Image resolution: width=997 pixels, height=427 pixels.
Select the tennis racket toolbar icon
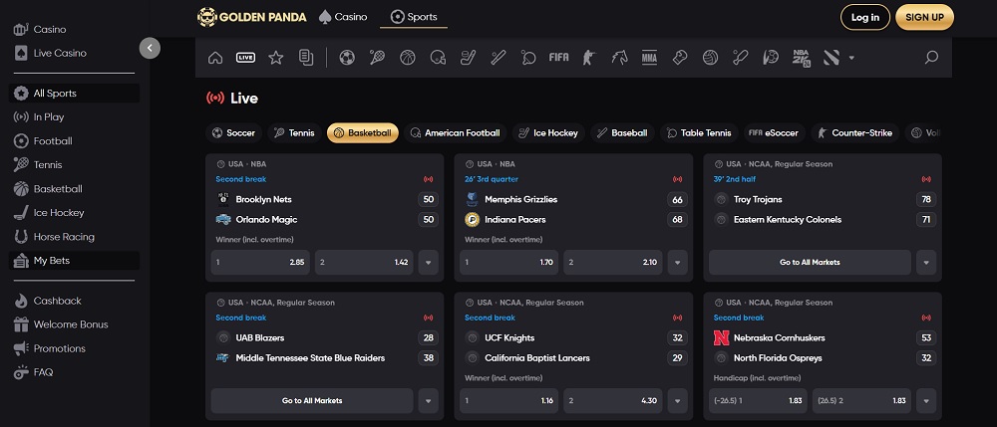[377, 58]
